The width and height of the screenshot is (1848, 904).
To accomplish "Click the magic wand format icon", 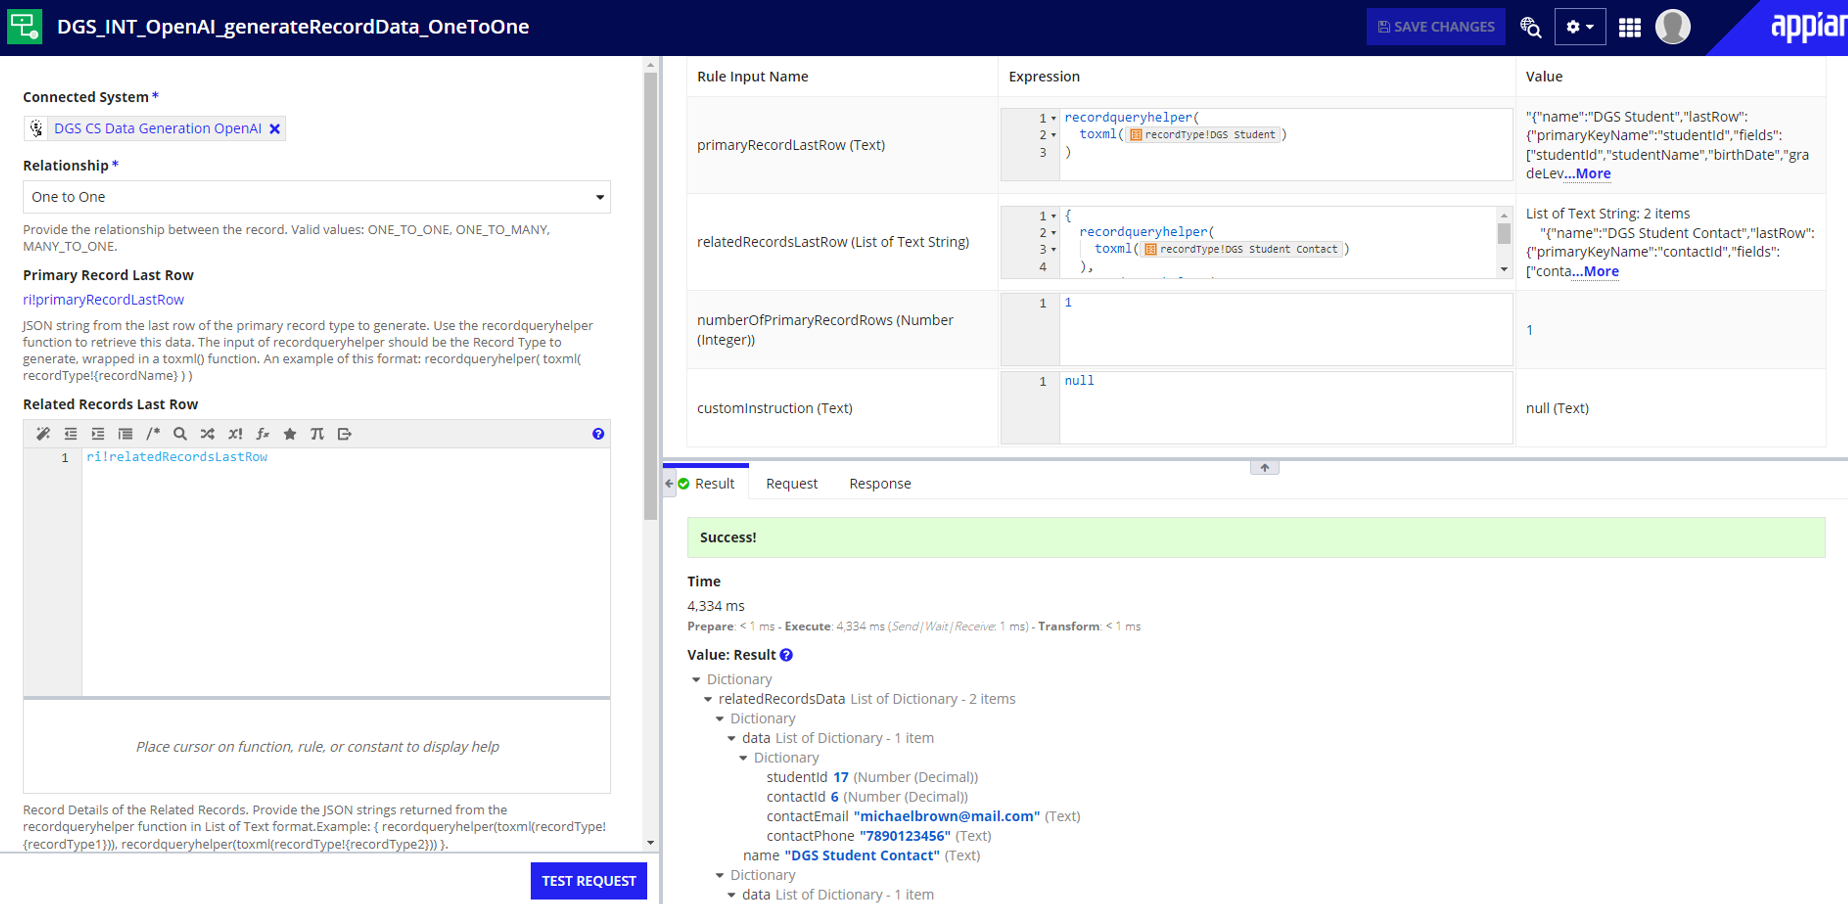I will [43, 433].
